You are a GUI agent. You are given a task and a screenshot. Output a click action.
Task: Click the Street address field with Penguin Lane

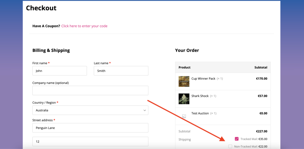click(90, 128)
